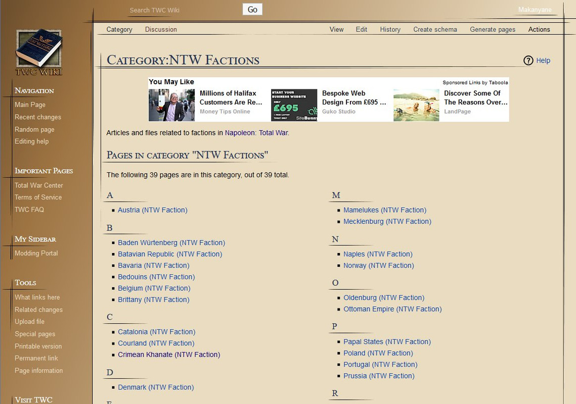Open Austria (NTW Faction) page
This screenshot has height=404, width=576.
(x=152, y=210)
